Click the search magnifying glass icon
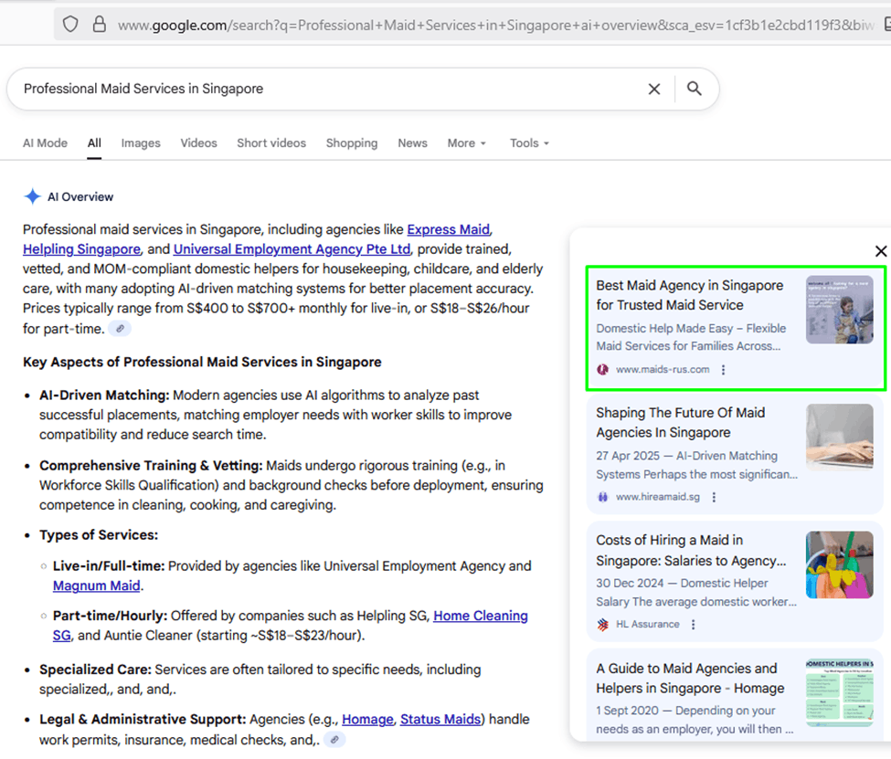The width and height of the screenshot is (891, 759). tap(695, 89)
